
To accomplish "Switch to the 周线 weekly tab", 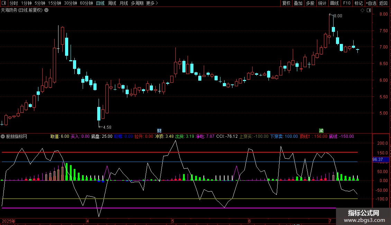I will click(112, 3).
